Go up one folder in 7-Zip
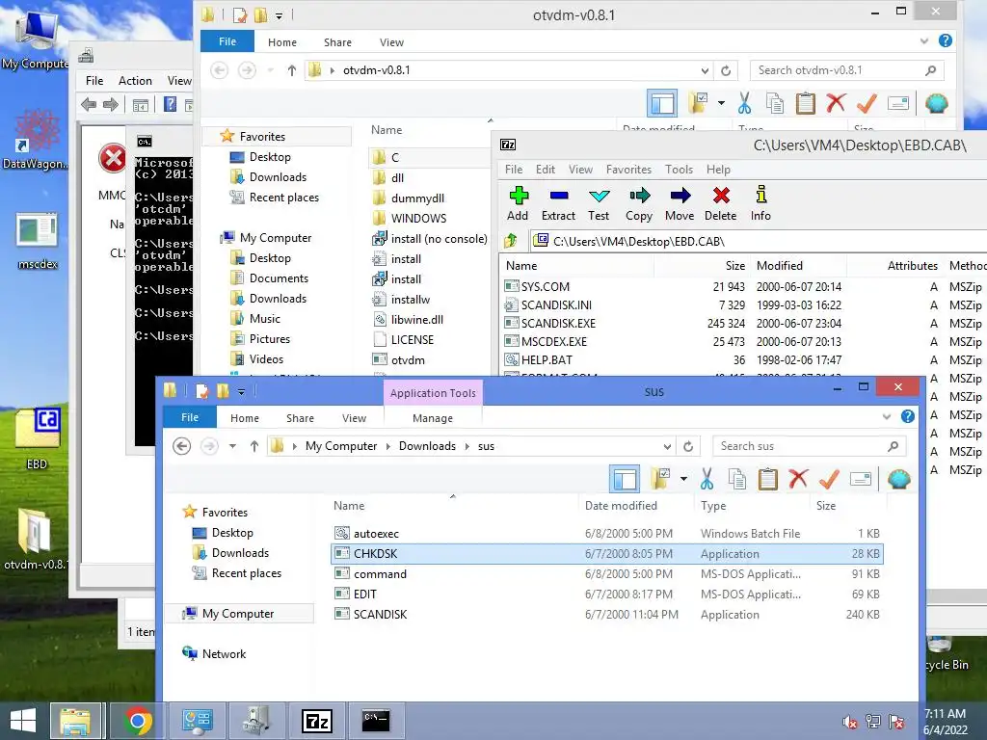987x740 pixels. [x=511, y=241]
